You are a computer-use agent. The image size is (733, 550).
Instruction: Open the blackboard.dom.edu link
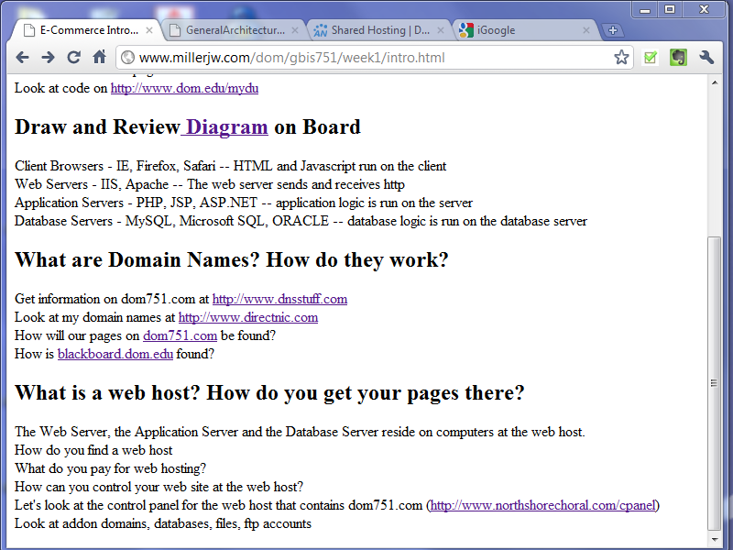(x=115, y=354)
